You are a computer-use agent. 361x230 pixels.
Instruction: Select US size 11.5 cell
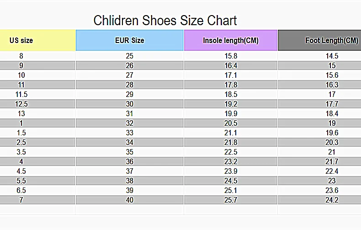(21, 94)
